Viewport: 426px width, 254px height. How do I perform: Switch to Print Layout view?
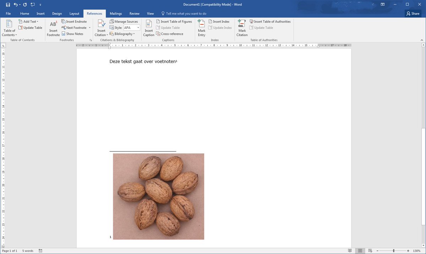(x=360, y=251)
